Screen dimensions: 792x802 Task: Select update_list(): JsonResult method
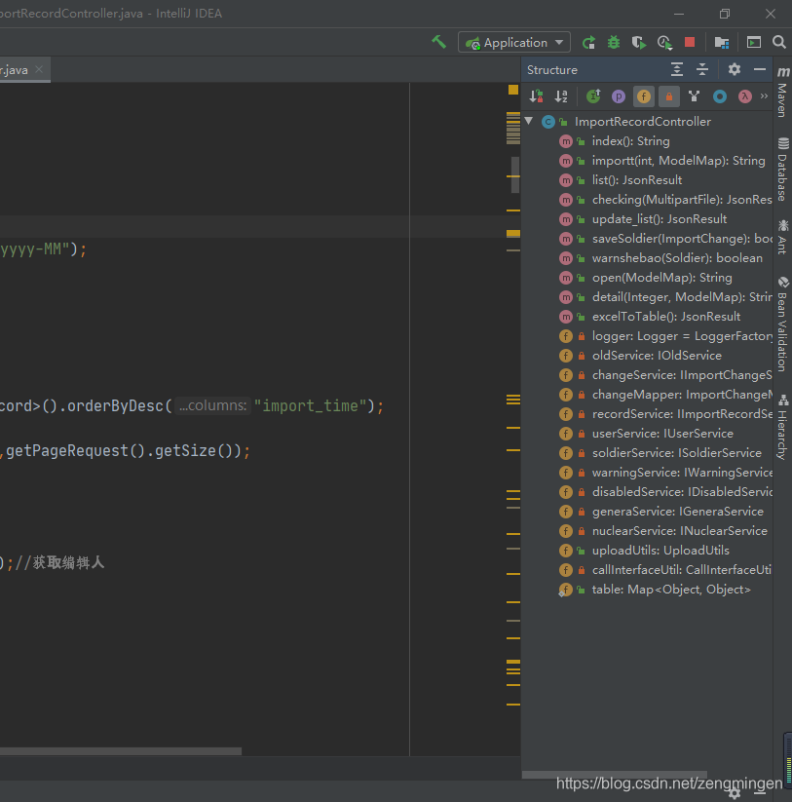(x=660, y=219)
